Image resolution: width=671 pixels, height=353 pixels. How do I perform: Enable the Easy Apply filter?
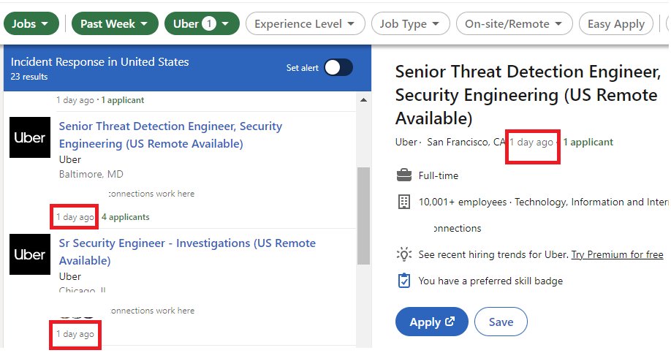click(615, 23)
